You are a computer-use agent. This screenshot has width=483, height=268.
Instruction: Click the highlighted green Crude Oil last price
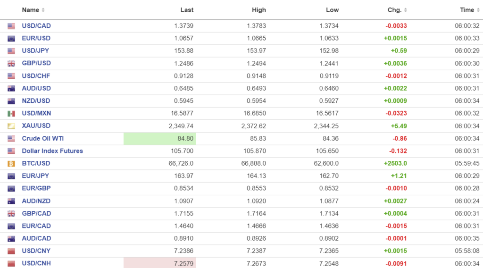click(x=159, y=139)
